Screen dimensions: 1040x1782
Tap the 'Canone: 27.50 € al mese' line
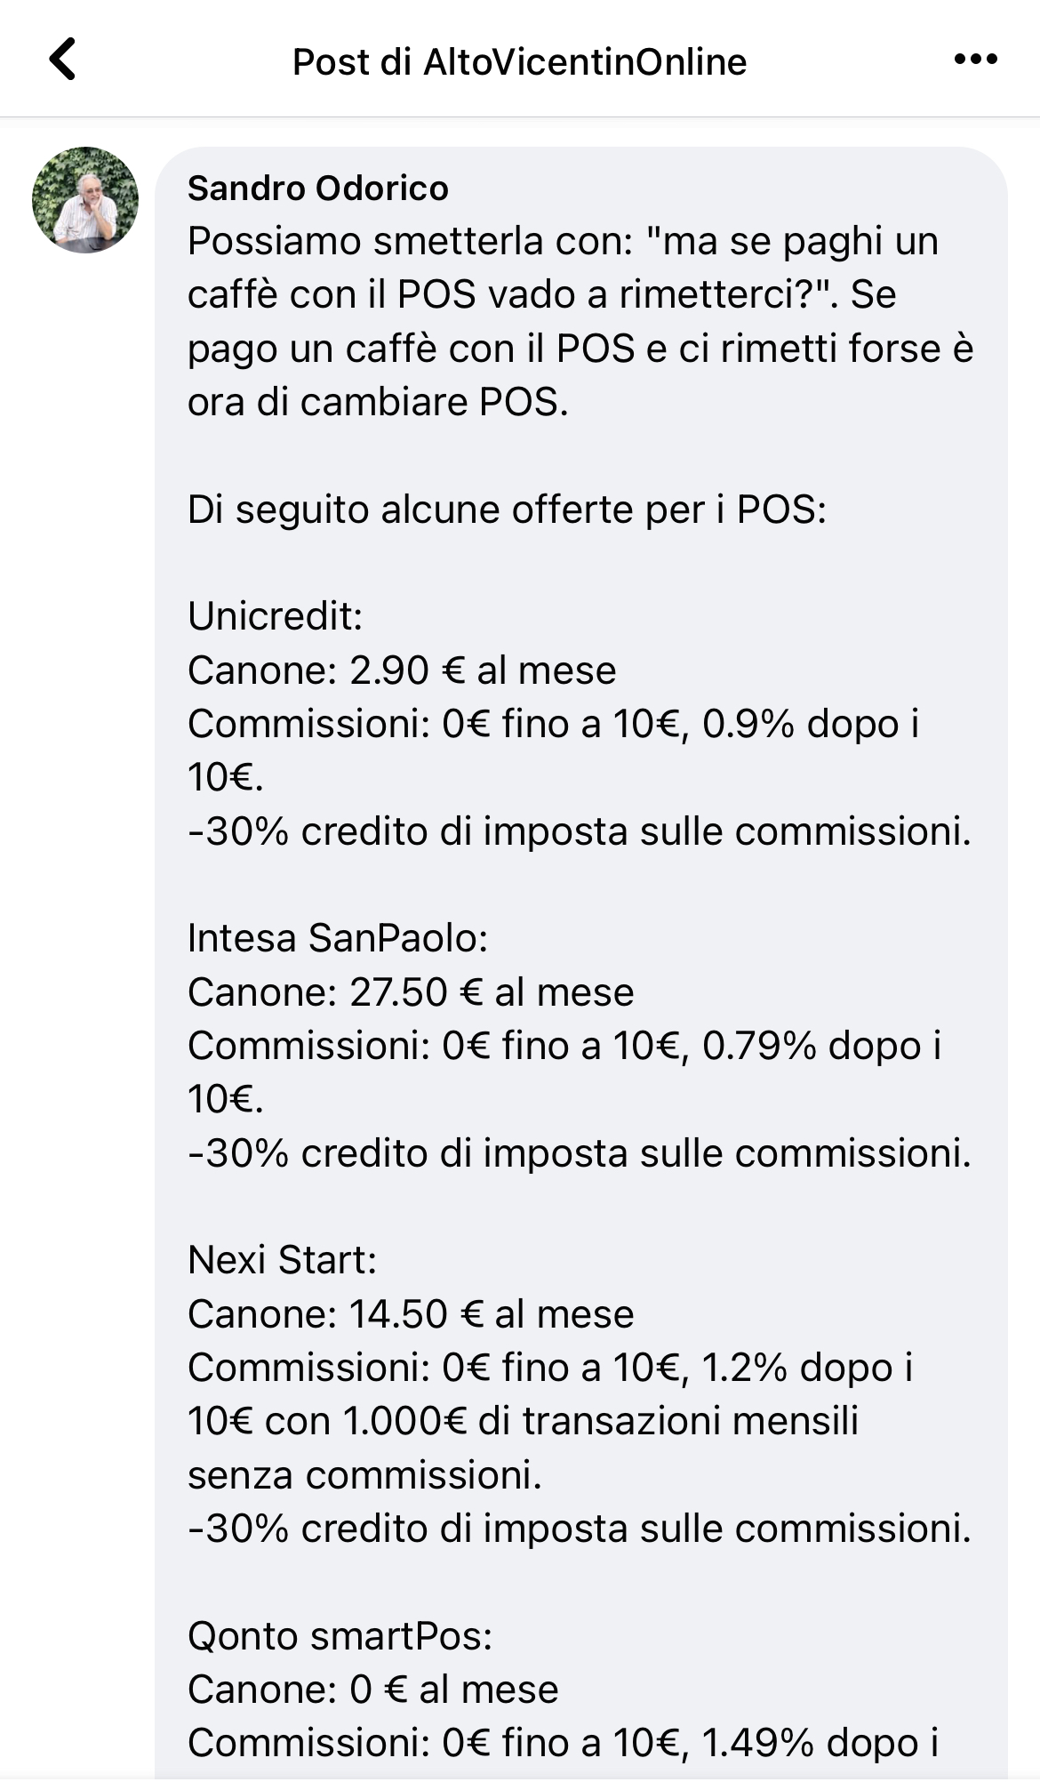click(x=411, y=991)
